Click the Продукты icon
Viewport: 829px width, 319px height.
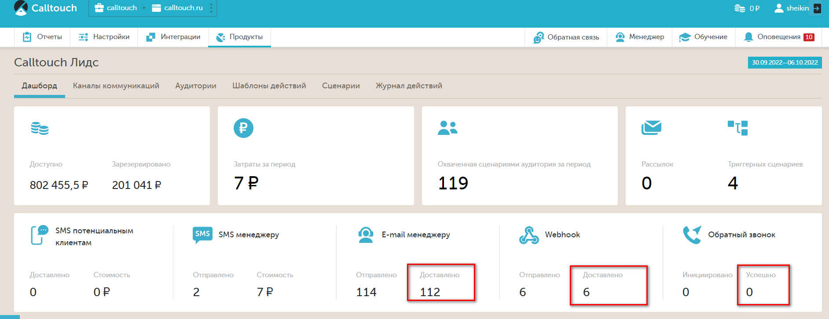(221, 37)
